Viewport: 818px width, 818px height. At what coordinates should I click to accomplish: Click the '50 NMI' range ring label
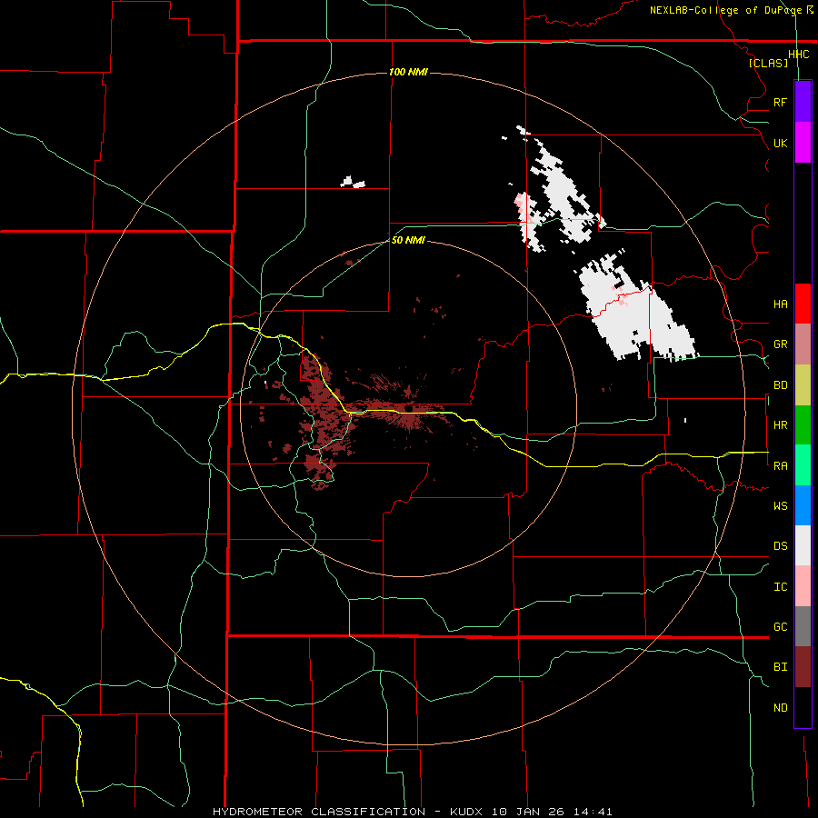408,240
